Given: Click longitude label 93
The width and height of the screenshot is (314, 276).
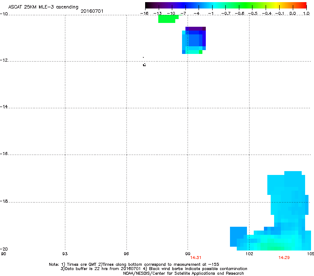Looking at the screenshot, I should 65,254.
